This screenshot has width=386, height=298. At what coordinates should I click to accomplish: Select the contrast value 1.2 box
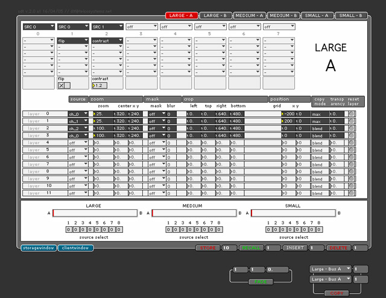[100, 86]
